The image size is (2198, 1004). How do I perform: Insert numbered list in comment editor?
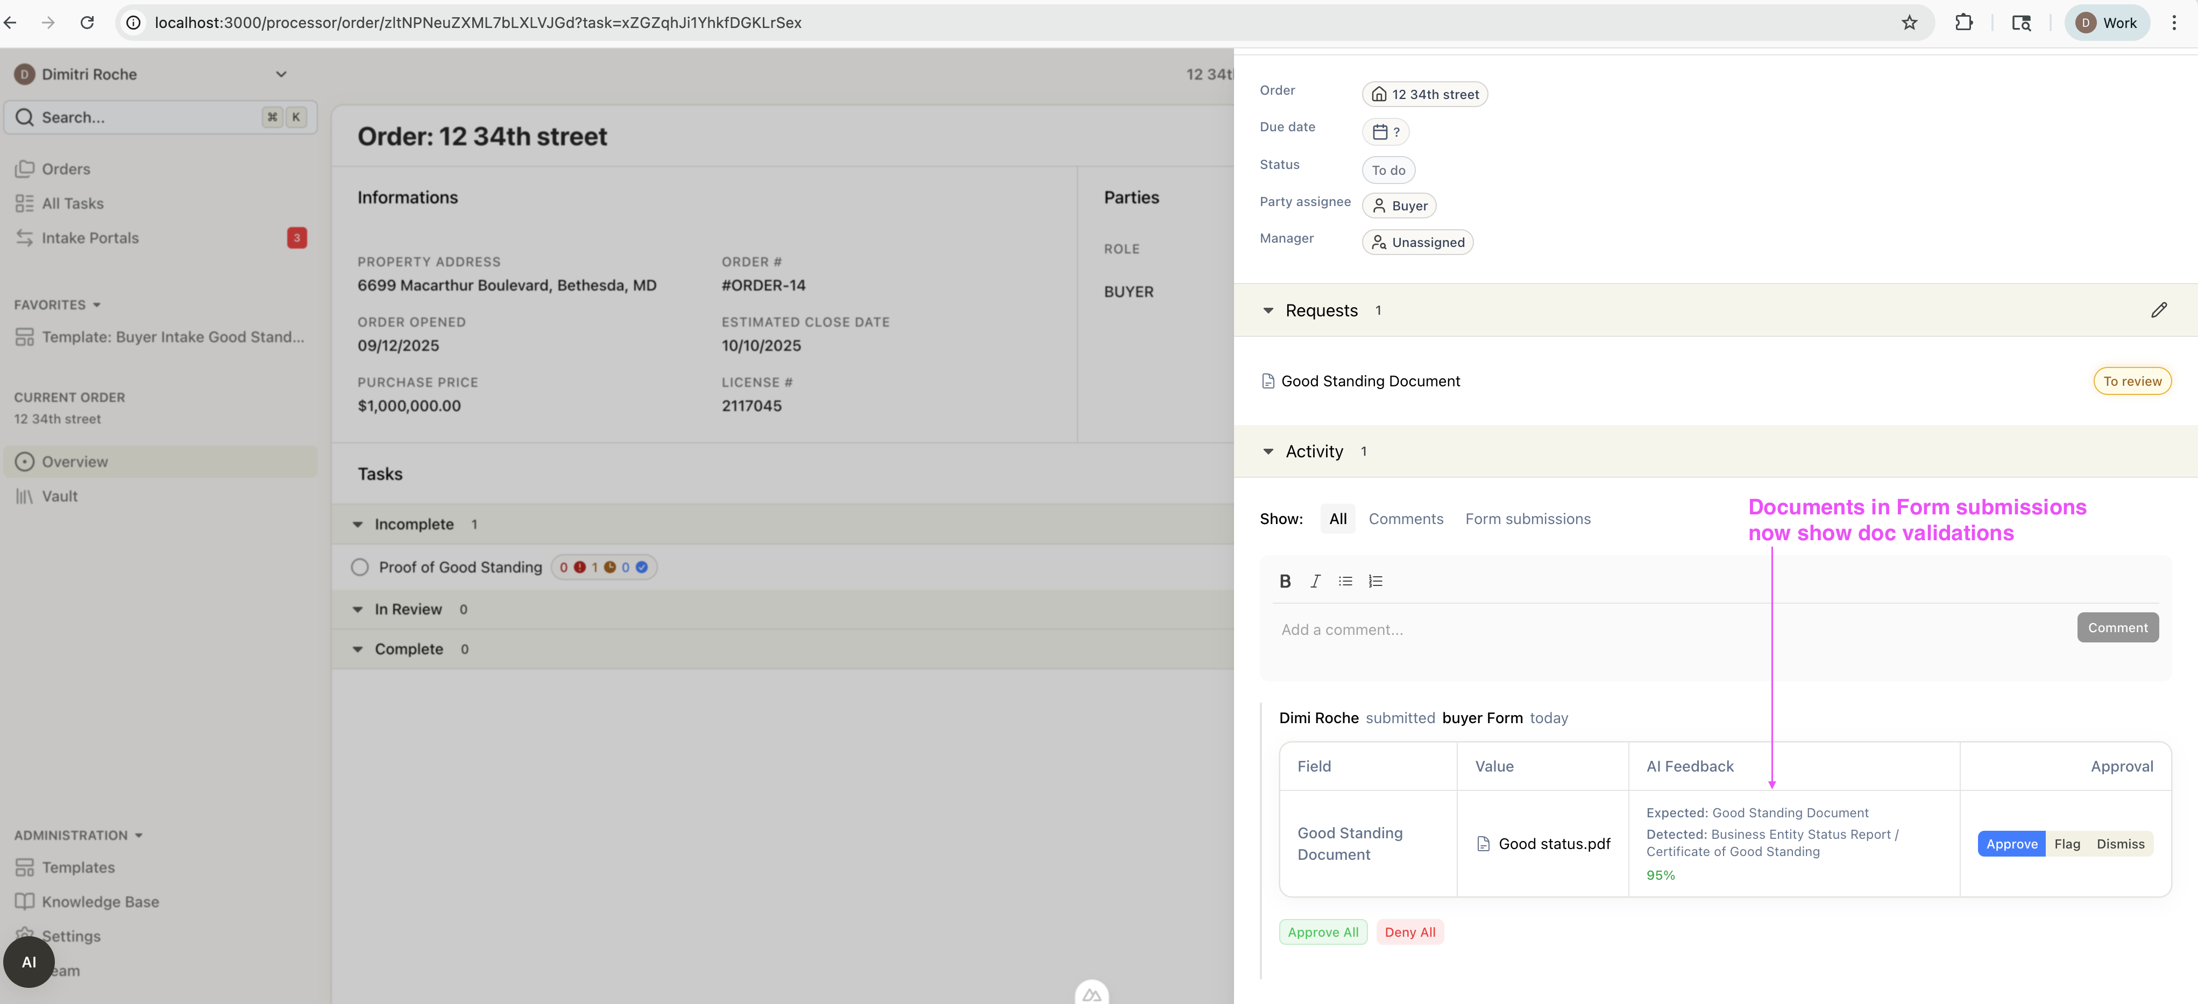tap(1374, 582)
